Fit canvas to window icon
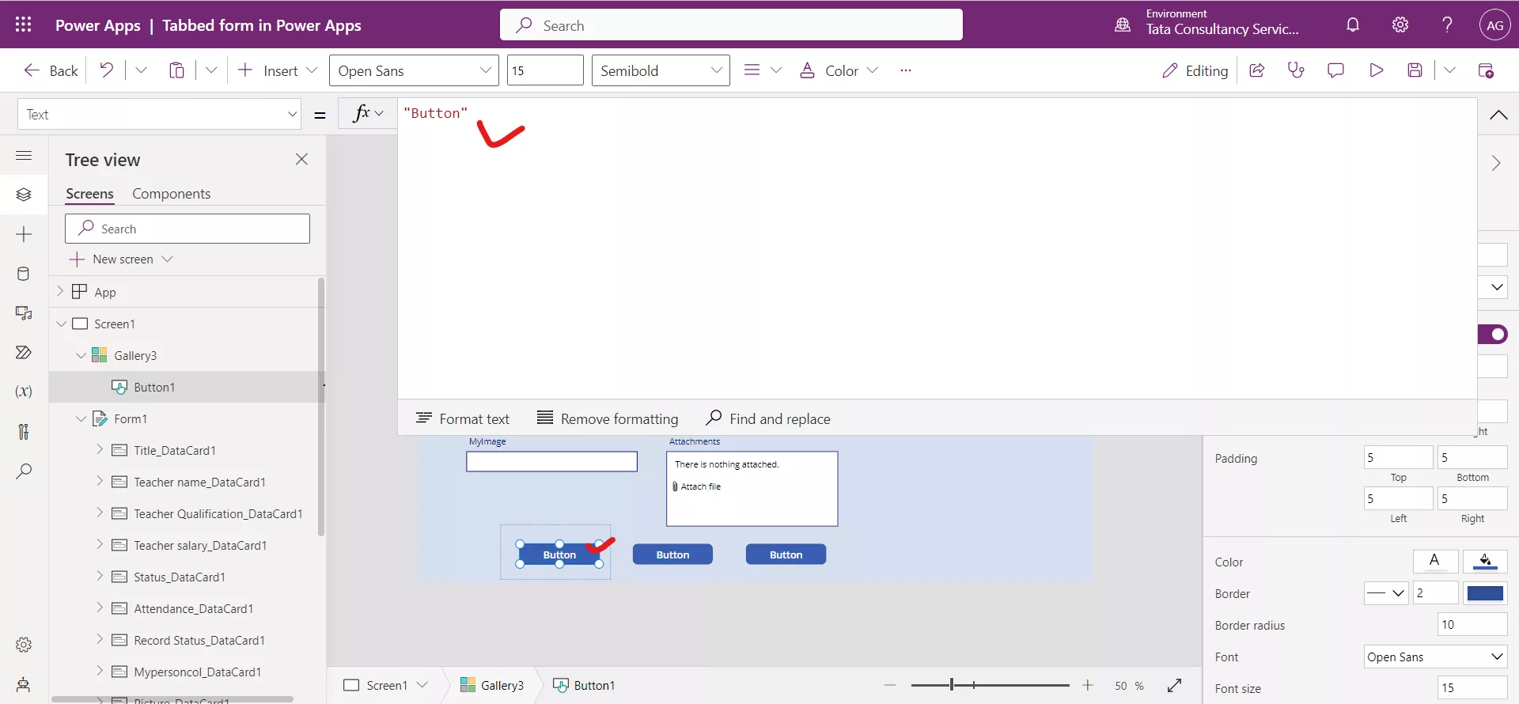This screenshot has height=704, width=1519. click(1174, 685)
